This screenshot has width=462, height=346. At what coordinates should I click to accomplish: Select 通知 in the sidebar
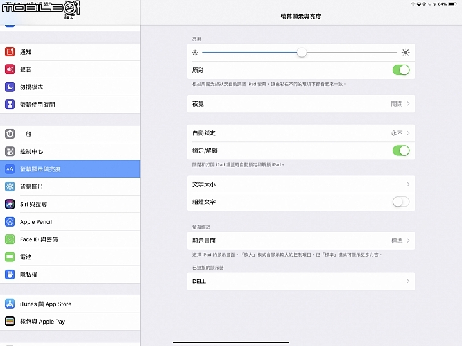[x=70, y=52]
